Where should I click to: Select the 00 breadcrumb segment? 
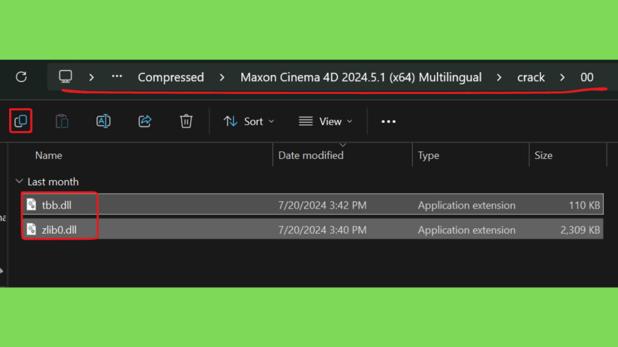coord(587,77)
